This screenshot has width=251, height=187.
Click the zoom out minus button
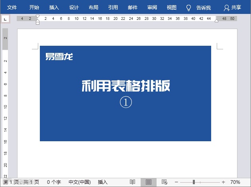(x=176, y=182)
